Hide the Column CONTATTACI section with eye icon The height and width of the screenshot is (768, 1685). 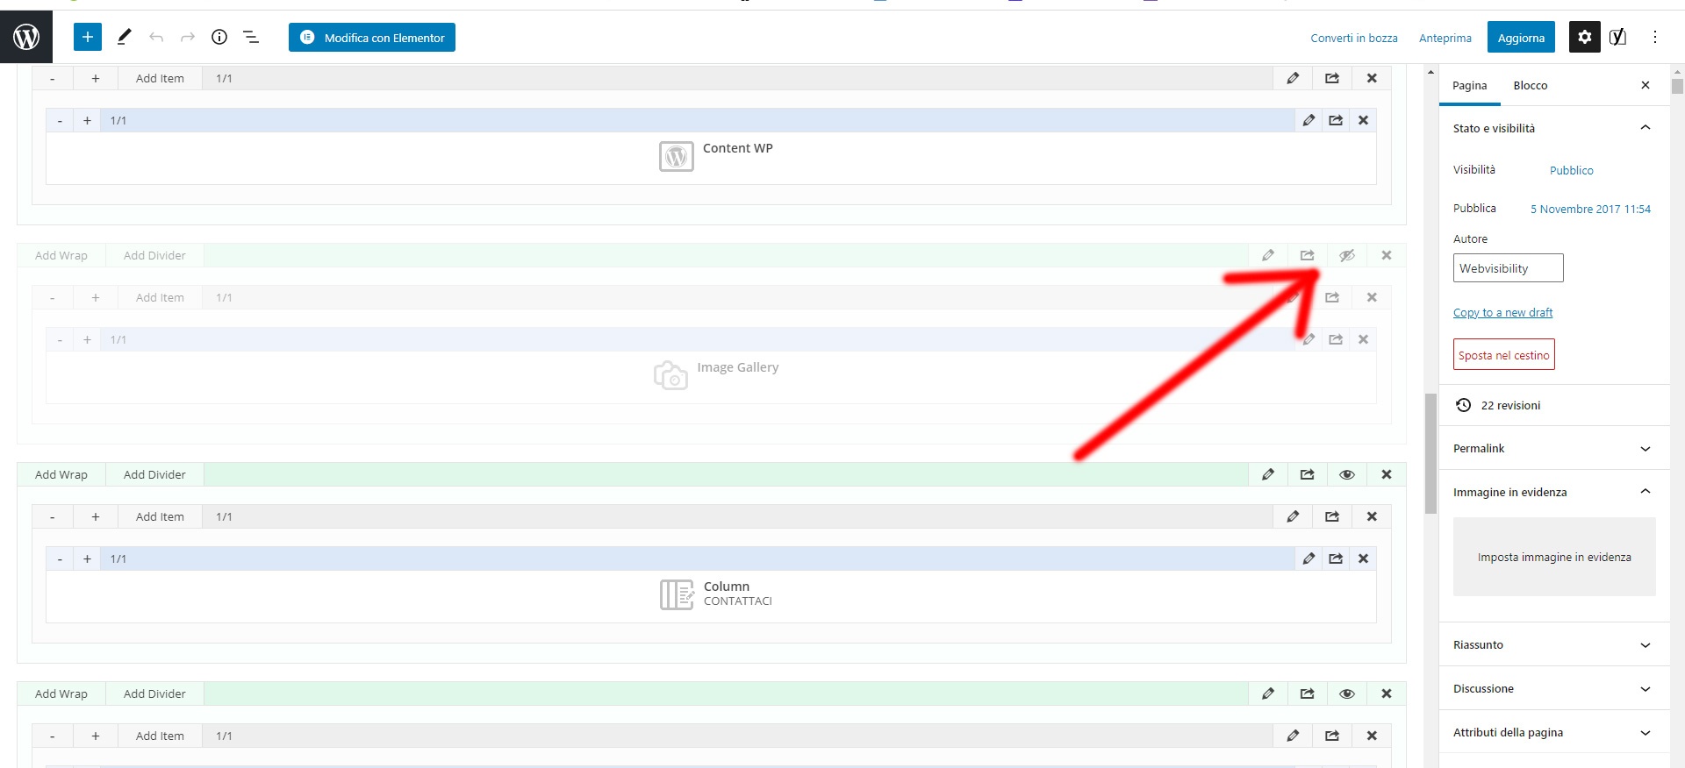coord(1347,474)
